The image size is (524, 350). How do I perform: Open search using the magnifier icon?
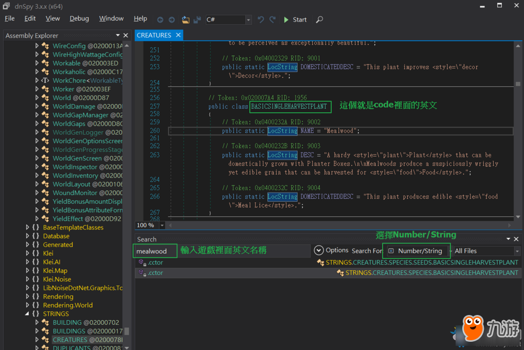pyautogui.click(x=319, y=20)
